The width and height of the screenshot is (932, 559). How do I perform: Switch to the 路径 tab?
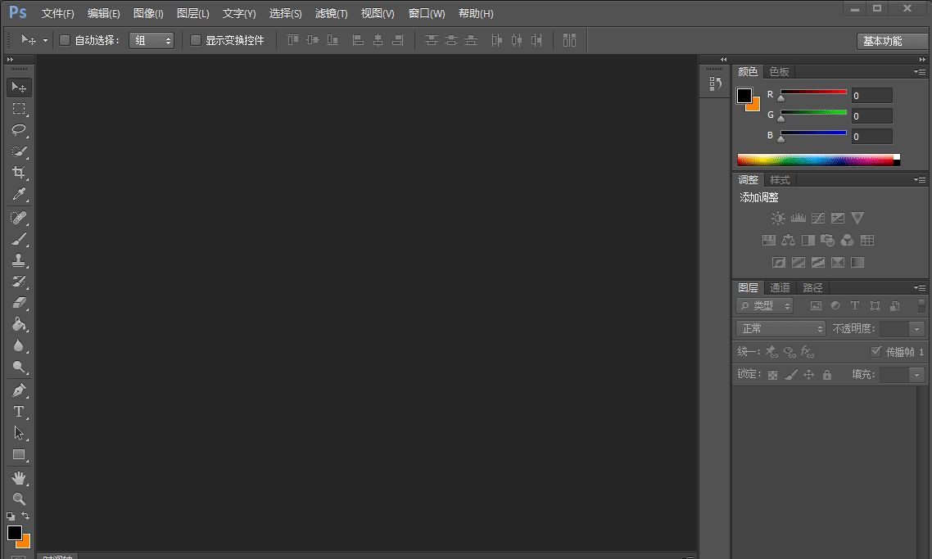coord(812,287)
